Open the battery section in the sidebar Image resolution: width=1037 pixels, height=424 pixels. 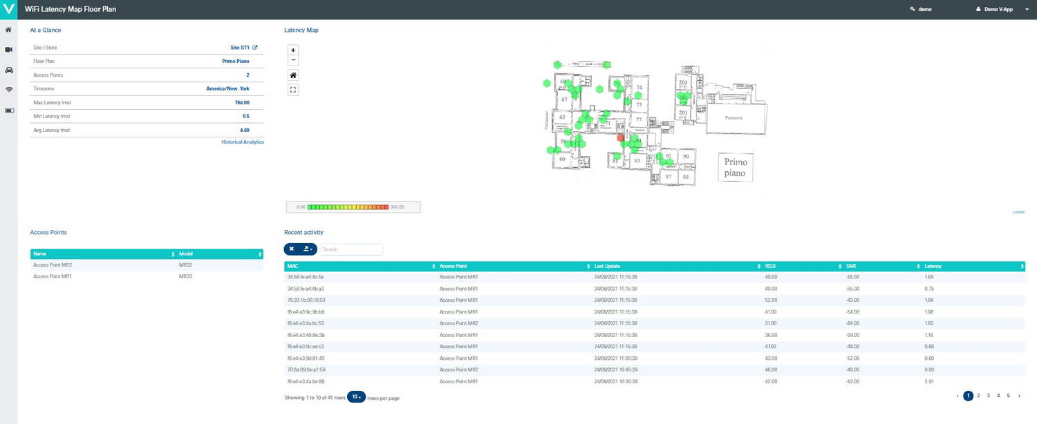coord(9,110)
